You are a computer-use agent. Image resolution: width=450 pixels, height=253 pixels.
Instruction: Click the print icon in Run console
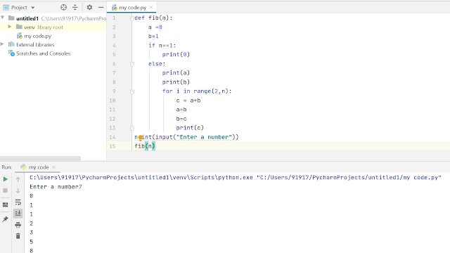click(18, 225)
